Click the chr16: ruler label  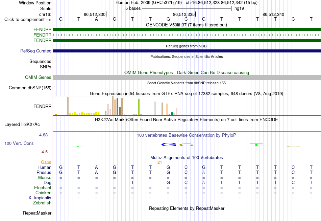click(x=45, y=14)
